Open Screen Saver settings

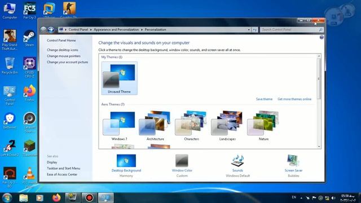293,165
